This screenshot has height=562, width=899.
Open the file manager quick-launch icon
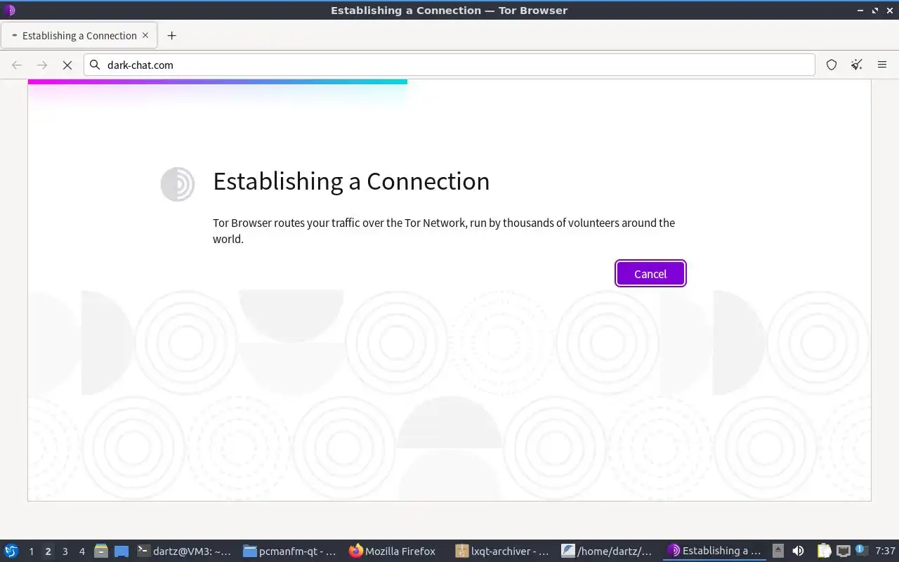(101, 551)
